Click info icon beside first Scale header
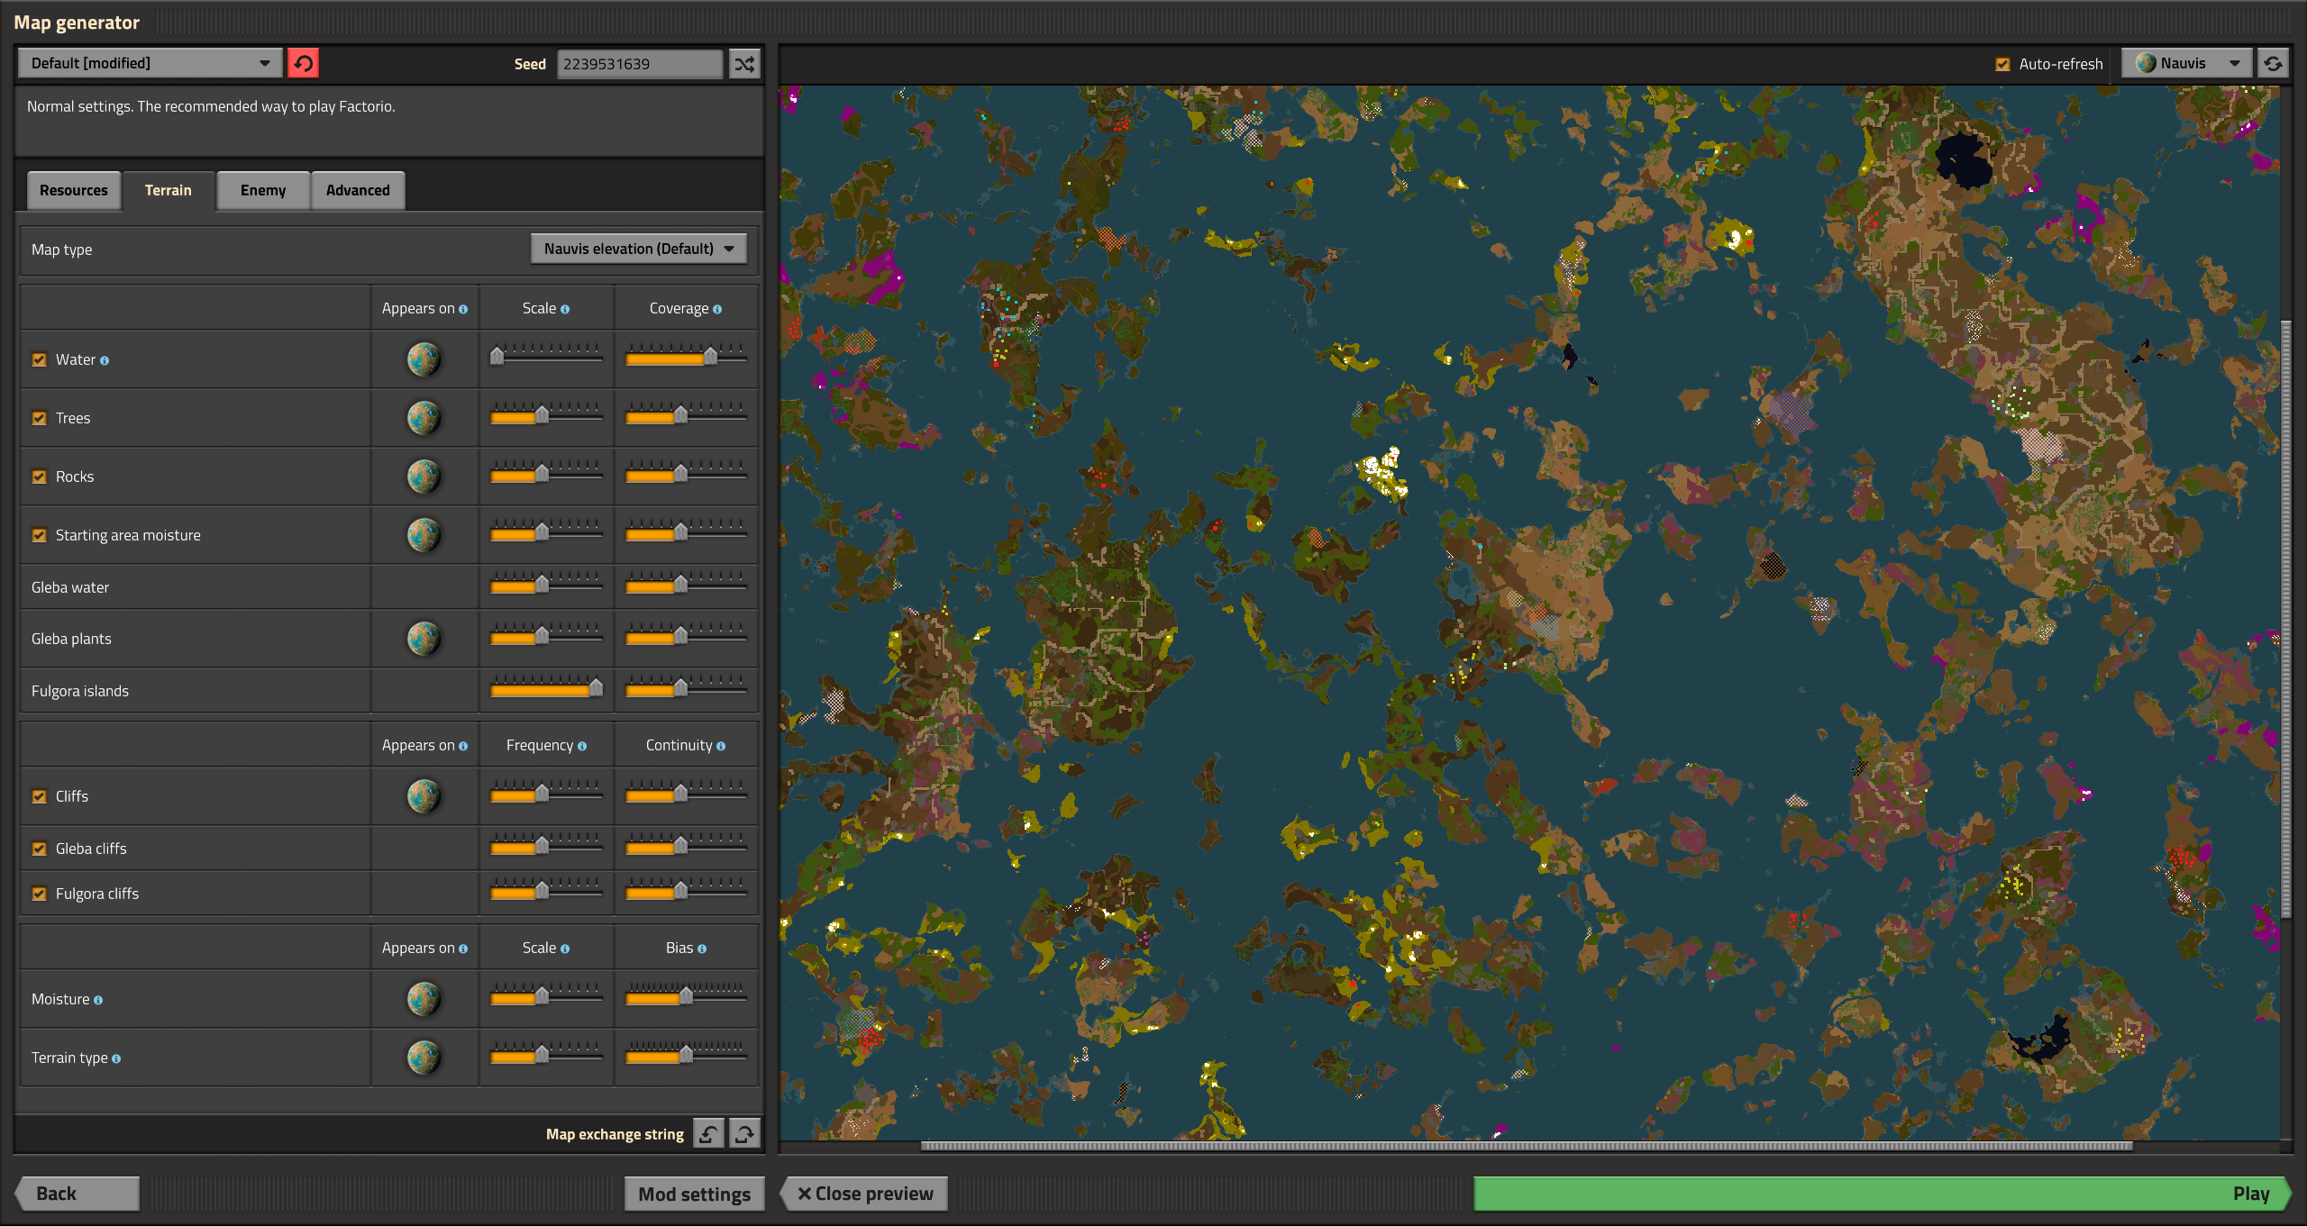 [x=565, y=309]
